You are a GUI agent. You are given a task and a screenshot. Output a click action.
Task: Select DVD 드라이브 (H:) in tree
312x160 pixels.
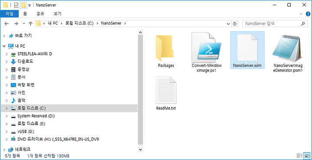(58, 139)
